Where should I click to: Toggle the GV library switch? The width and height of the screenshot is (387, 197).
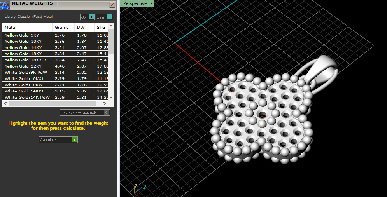pyautogui.click(x=88, y=17)
